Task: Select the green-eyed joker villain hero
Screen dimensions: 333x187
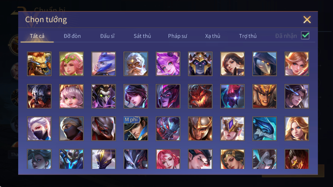Action: (x=104, y=96)
